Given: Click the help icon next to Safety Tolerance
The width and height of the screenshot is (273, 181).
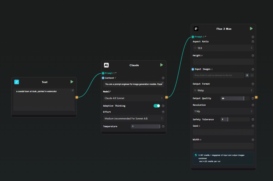Looking at the screenshot, I should (x=253, y=119).
